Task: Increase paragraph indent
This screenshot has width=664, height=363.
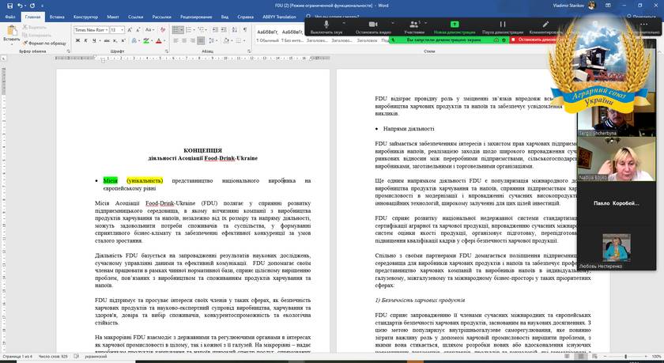Action: click(224, 30)
